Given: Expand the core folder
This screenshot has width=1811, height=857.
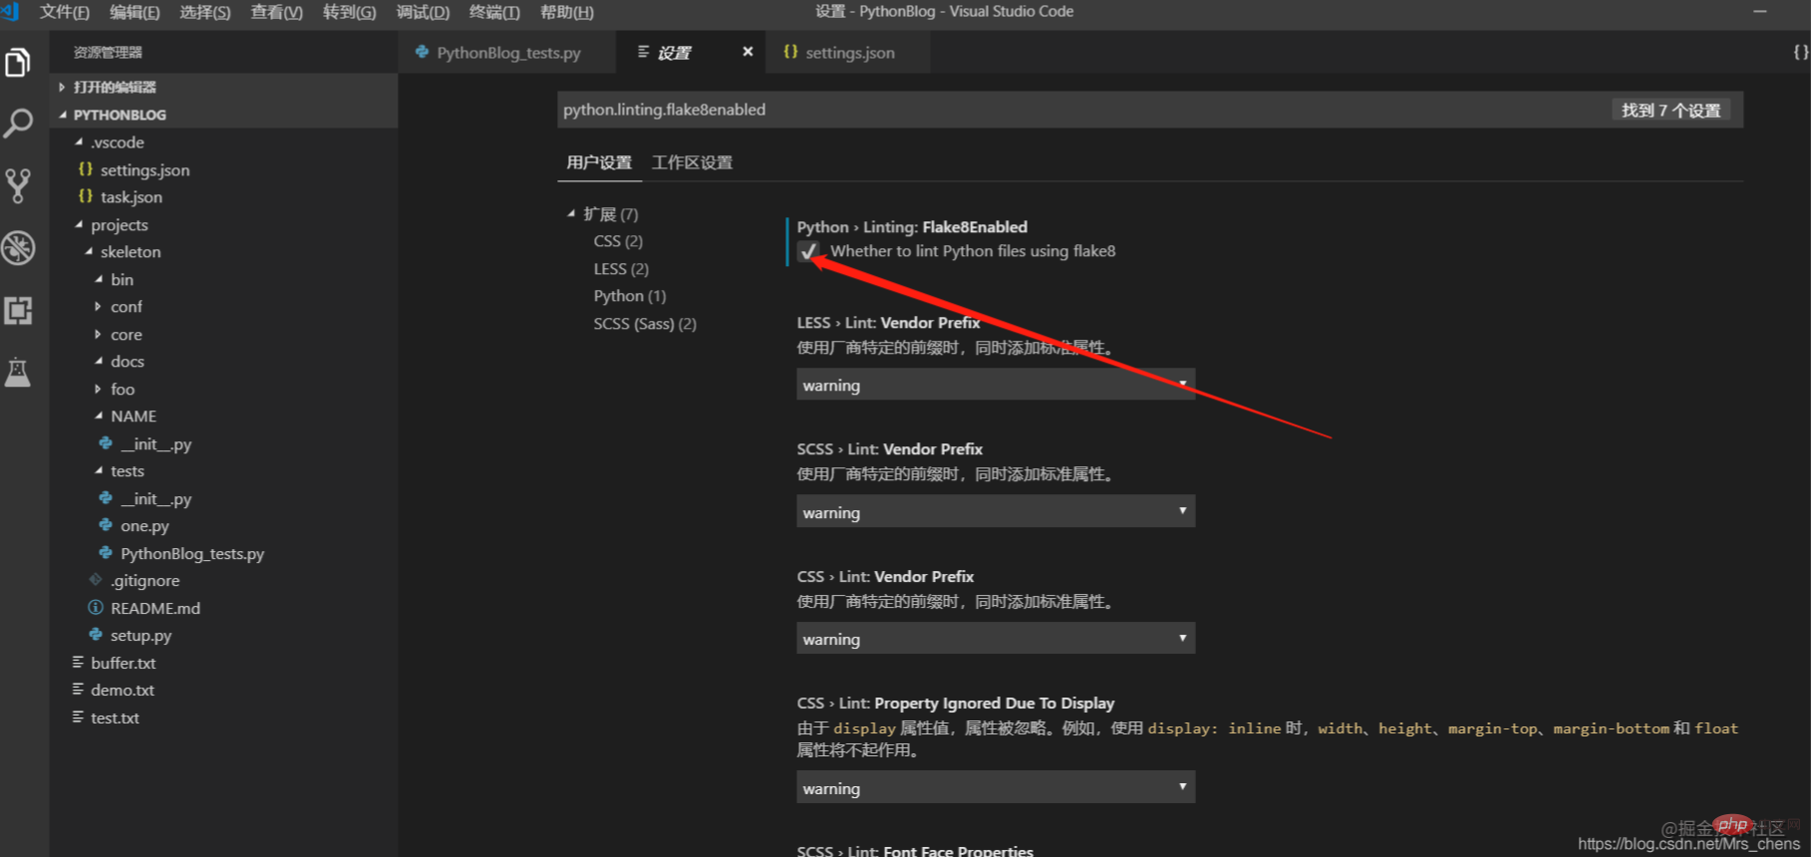Looking at the screenshot, I should [x=98, y=334].
